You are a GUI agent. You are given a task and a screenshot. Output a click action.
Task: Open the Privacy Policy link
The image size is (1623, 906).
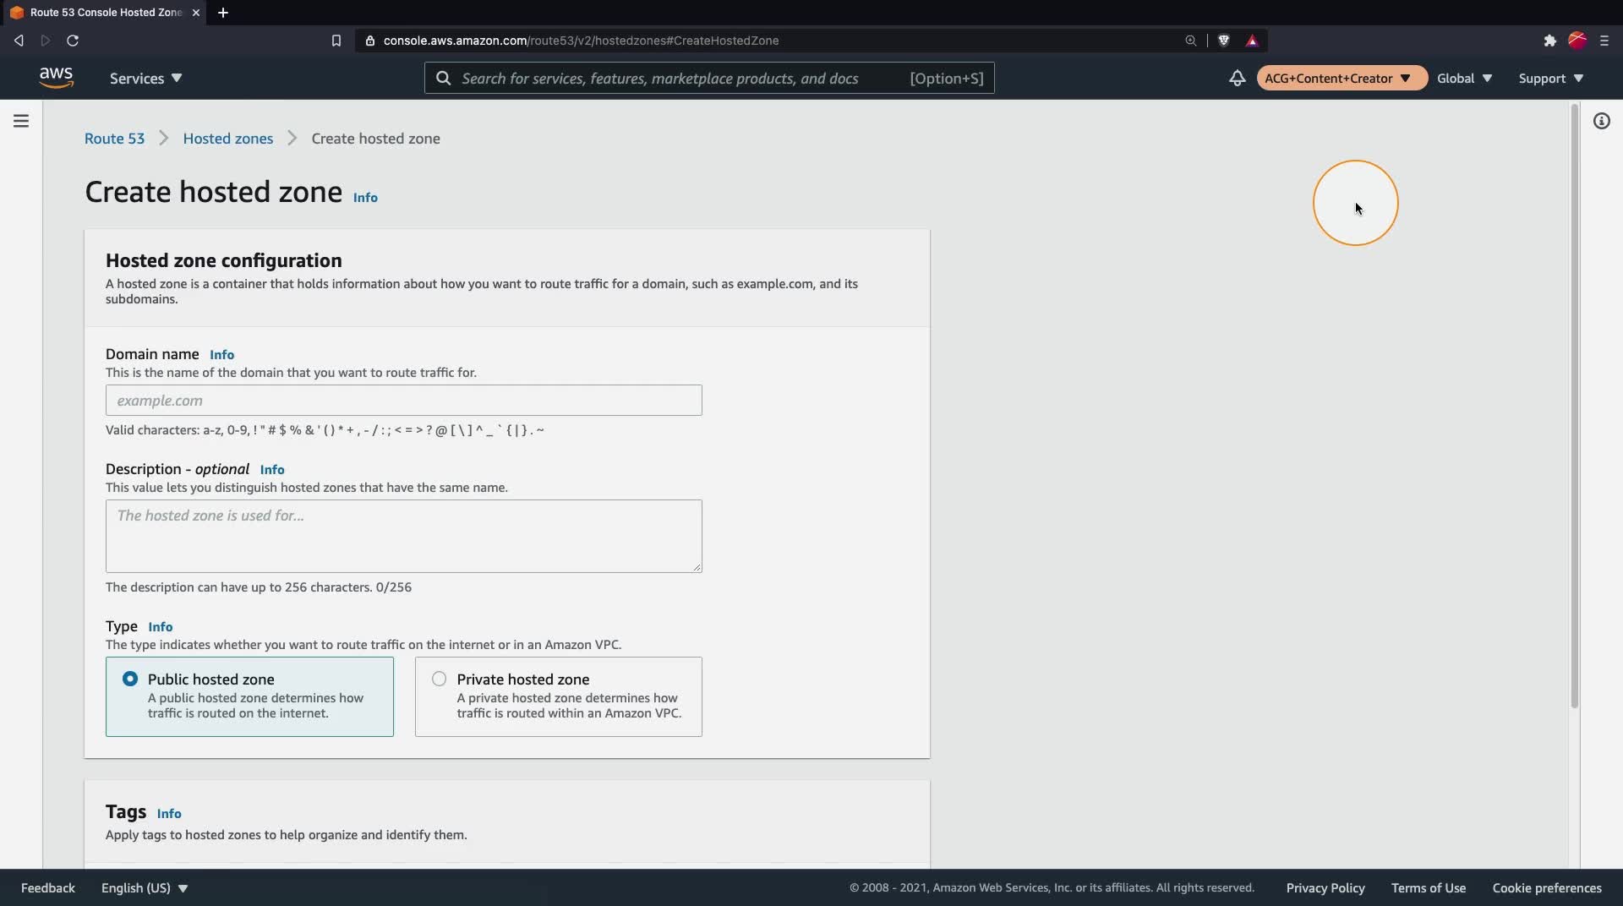tap(1325, 887)
